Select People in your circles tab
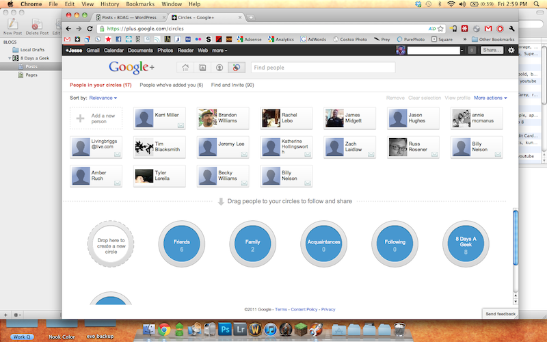 click(101, 85)
